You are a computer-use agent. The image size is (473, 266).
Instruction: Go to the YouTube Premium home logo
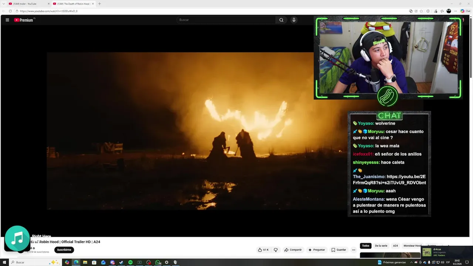(x=24, y=20)
